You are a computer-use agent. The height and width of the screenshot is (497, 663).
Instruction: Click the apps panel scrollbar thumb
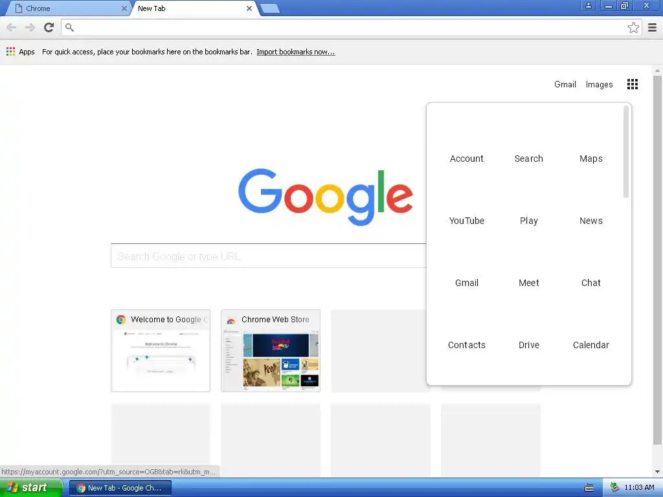click(626, 151)
